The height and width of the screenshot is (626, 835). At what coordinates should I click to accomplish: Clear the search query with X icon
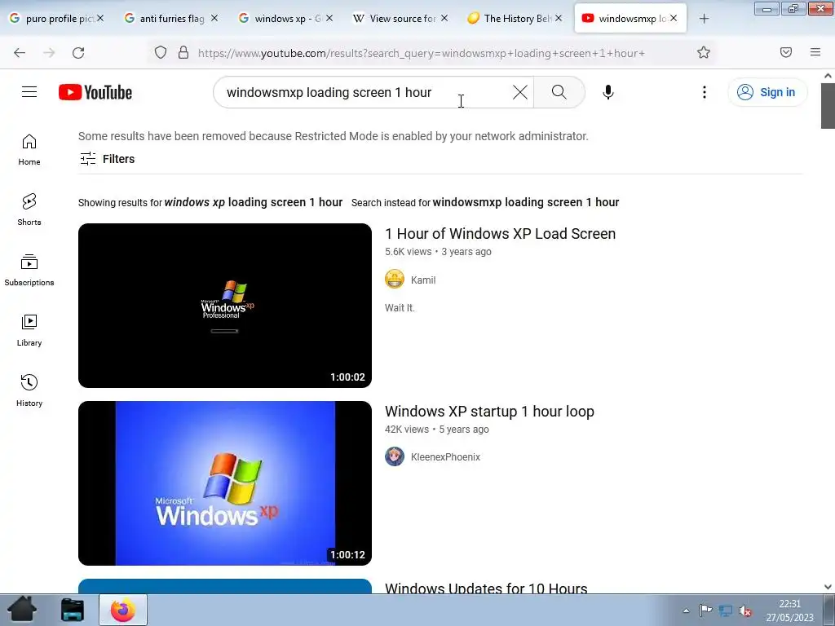point(519,92)
